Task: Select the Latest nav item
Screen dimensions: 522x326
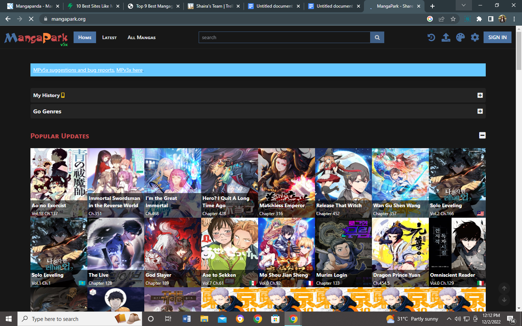Action: click(x=109, y=37)
